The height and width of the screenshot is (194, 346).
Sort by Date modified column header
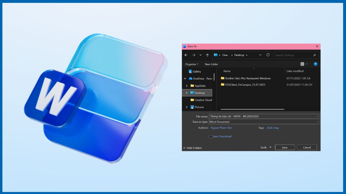tap(295, 71)
